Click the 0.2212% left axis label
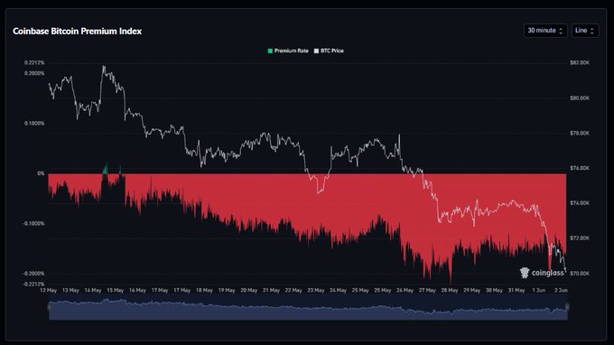Screen dimensions: 614x345 (34, 62)
